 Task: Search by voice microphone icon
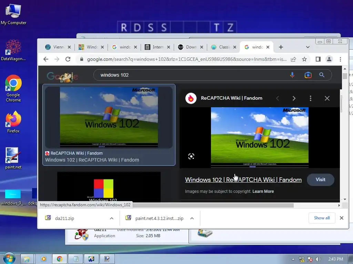tap(292, 75)
